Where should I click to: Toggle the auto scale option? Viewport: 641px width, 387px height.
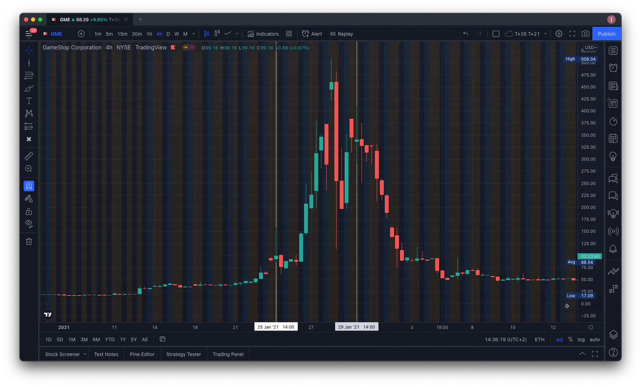click(x=595, y=340)
